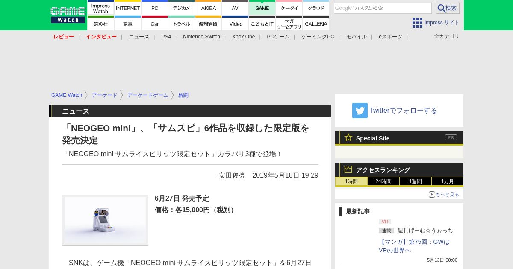Click the VR tag label

coord(385,222)
